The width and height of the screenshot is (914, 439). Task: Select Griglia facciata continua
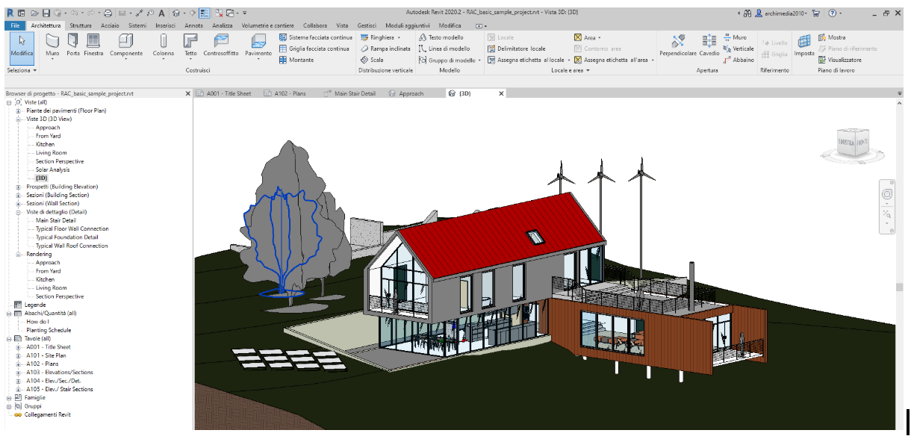[314, 49]
